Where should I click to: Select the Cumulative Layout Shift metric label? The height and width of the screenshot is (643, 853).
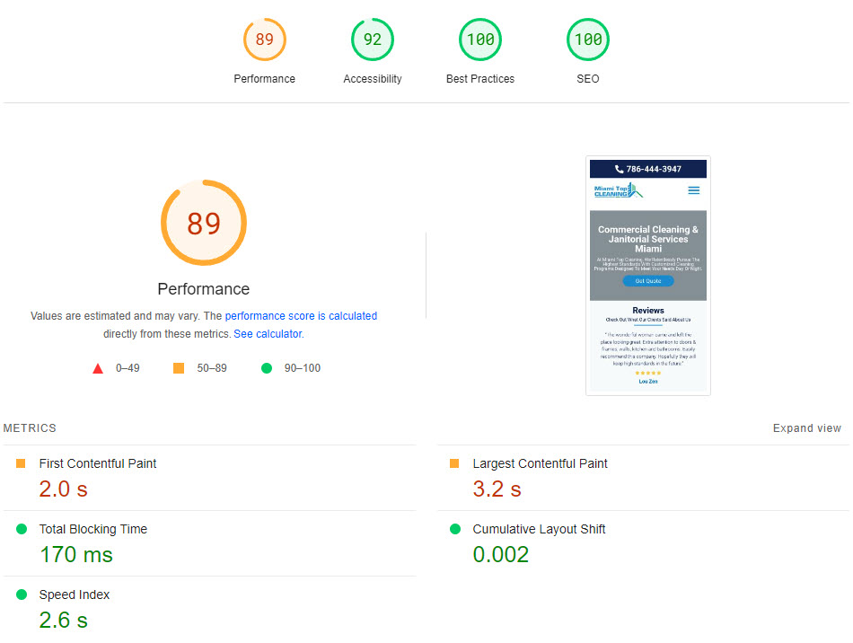539,529
